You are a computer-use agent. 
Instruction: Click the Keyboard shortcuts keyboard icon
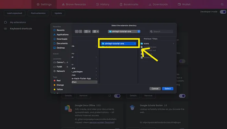click(x=6, y=29)
